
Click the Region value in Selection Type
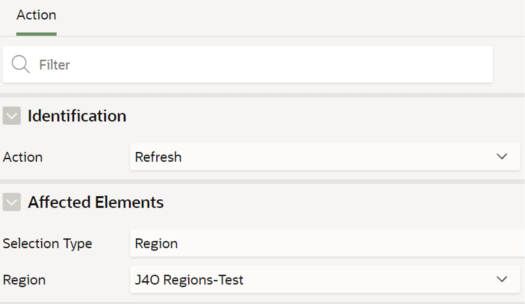tap(156, 244)
